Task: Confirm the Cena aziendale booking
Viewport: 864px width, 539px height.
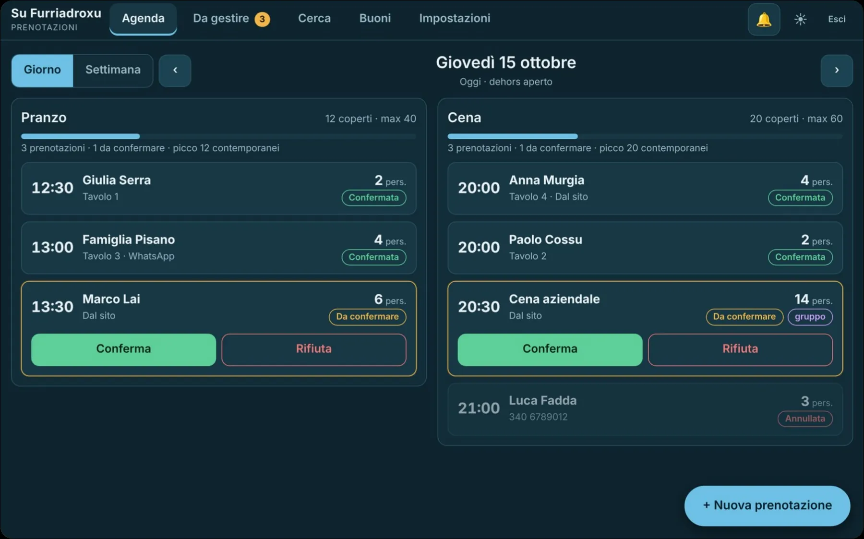Action: coord(550,349)
